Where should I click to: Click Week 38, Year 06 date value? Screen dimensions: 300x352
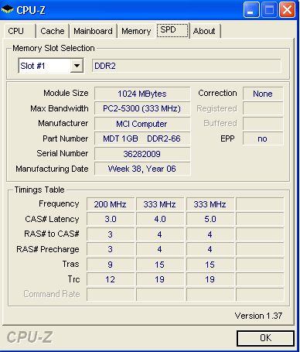[x=142, y=169]
